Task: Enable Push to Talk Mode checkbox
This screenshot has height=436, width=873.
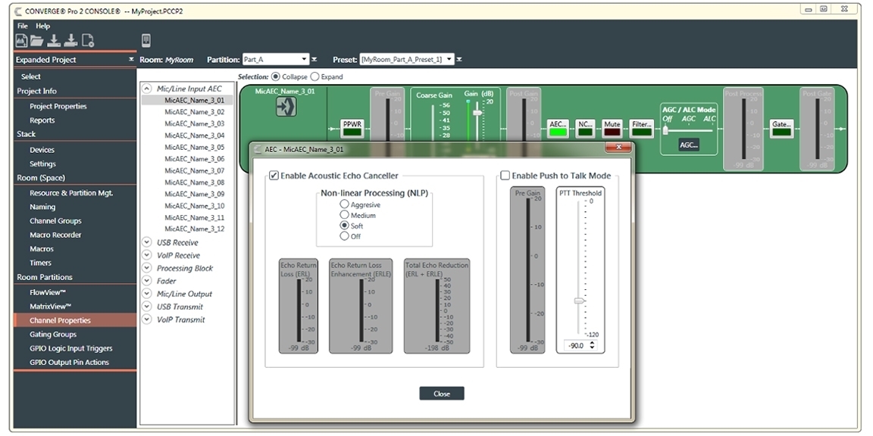Action: point(505,176)
